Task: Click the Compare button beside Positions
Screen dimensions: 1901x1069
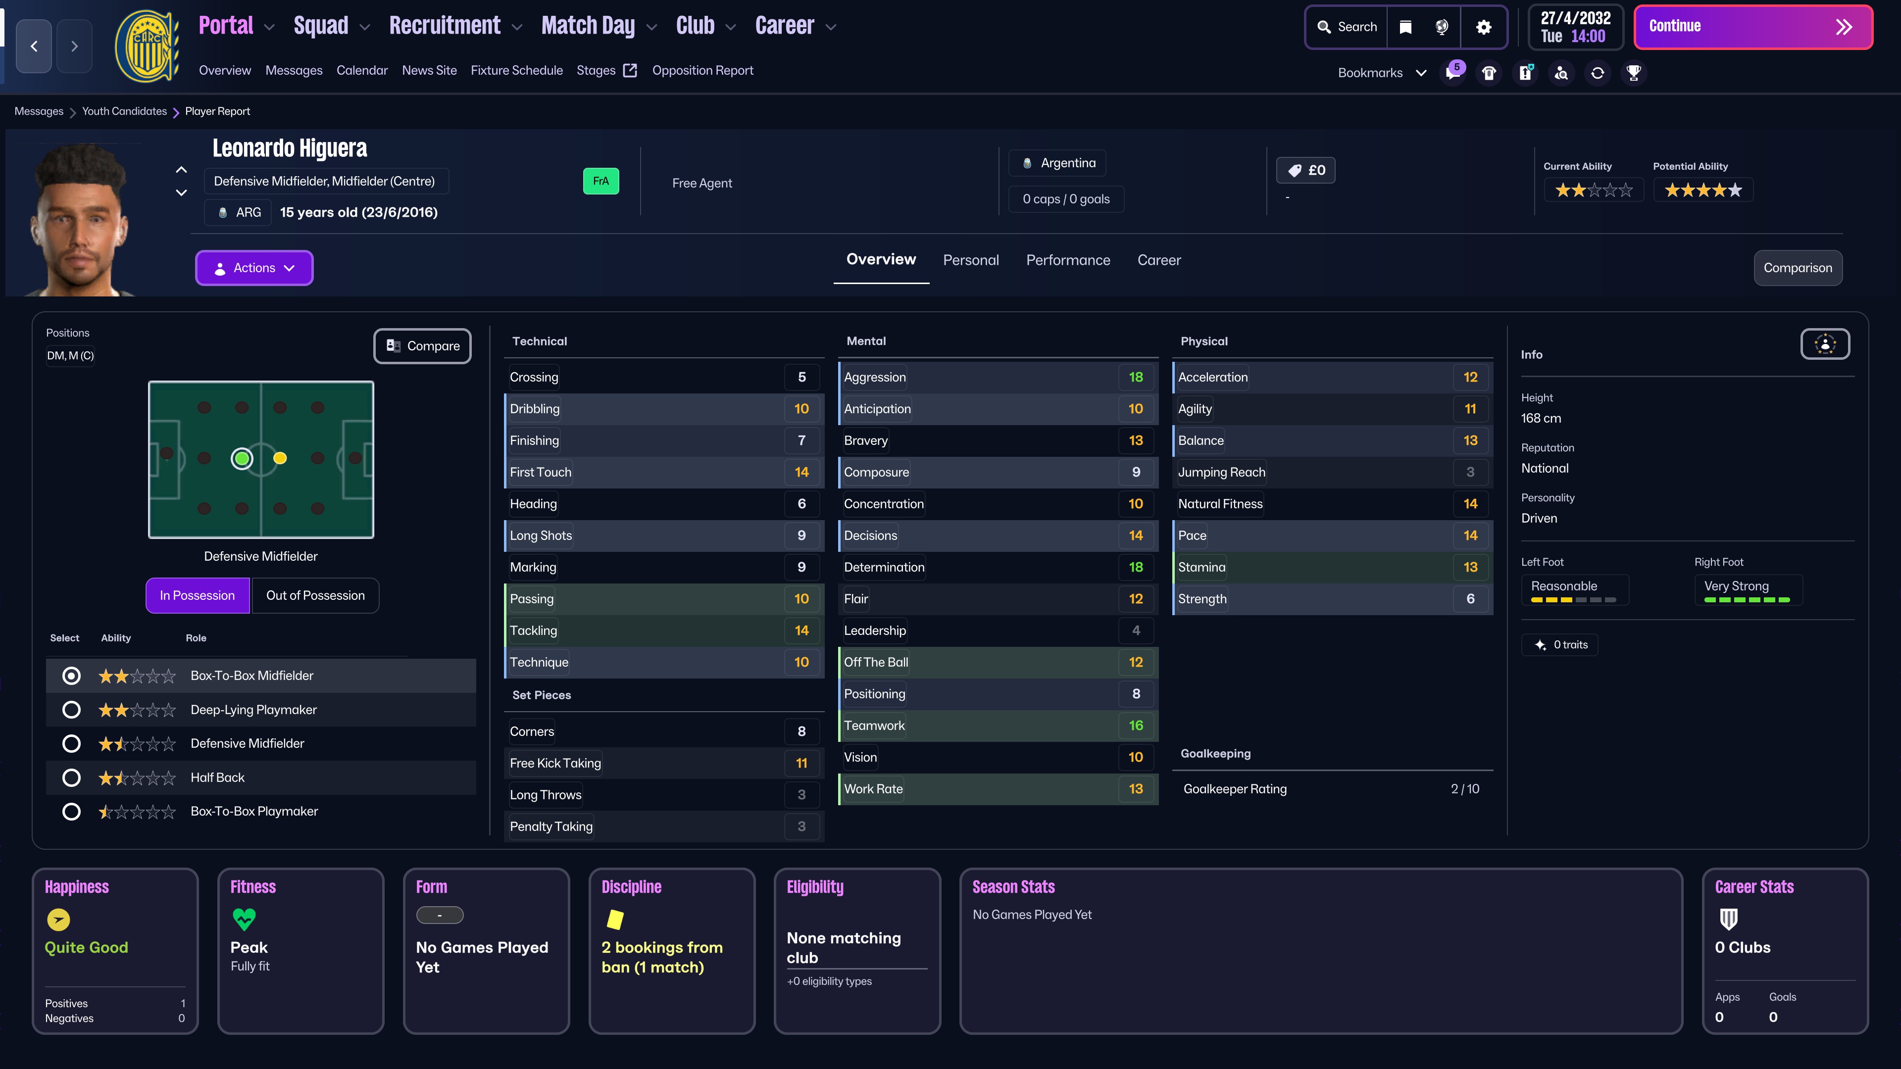Action: (x=422, y=346)
